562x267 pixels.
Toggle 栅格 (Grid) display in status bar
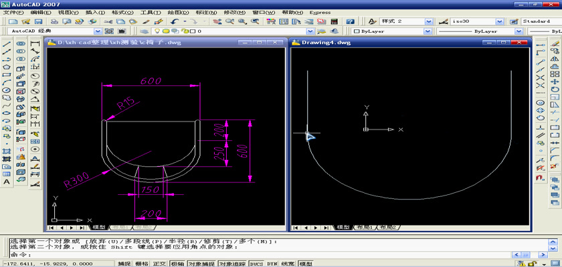142,264
